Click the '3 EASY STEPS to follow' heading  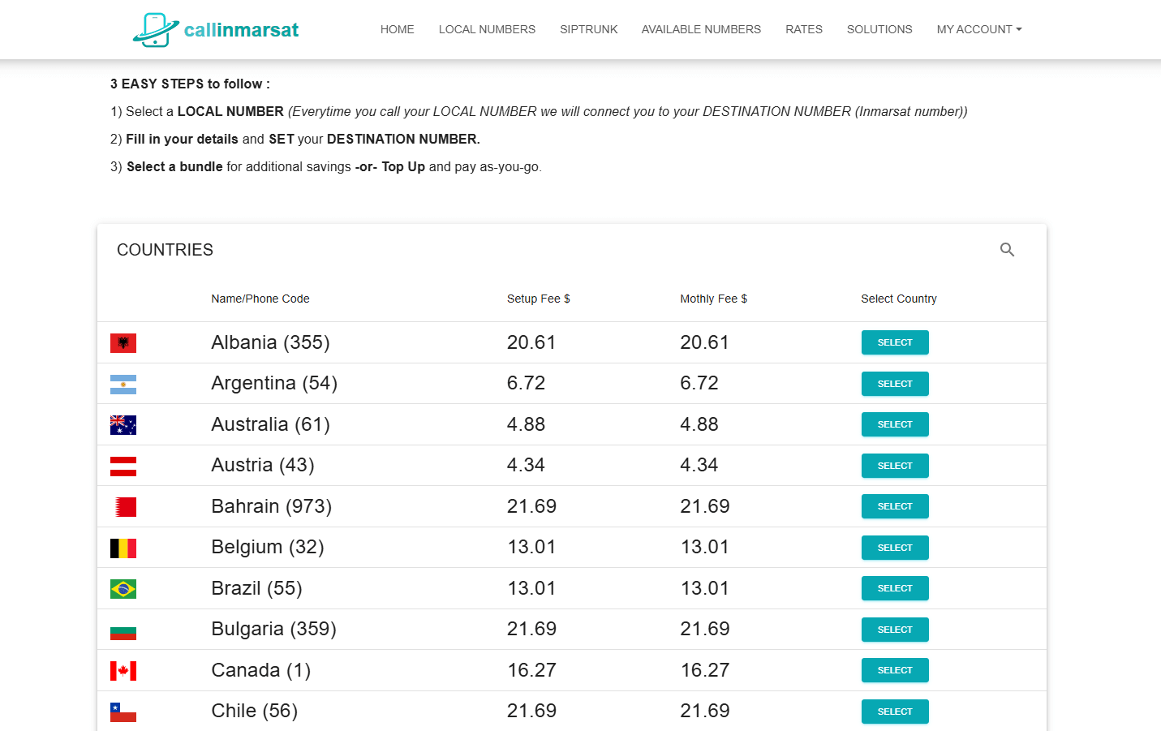(x=190, y=84)
